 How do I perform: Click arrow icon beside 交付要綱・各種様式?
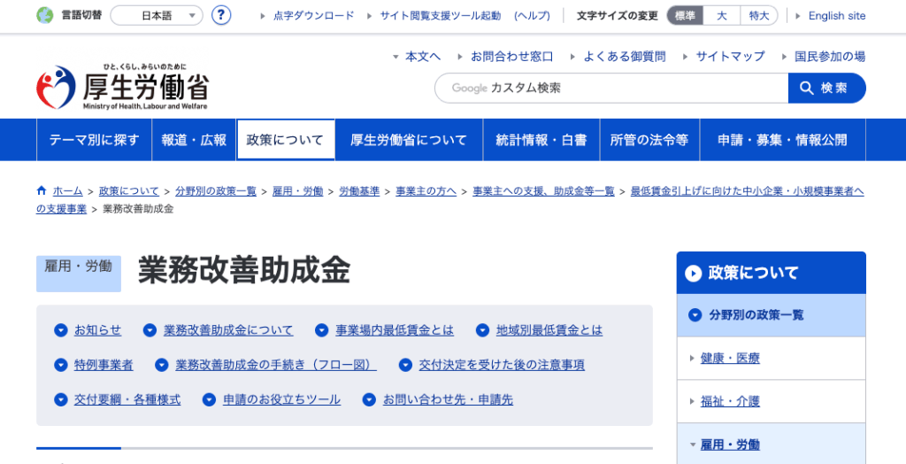[61, 399]
